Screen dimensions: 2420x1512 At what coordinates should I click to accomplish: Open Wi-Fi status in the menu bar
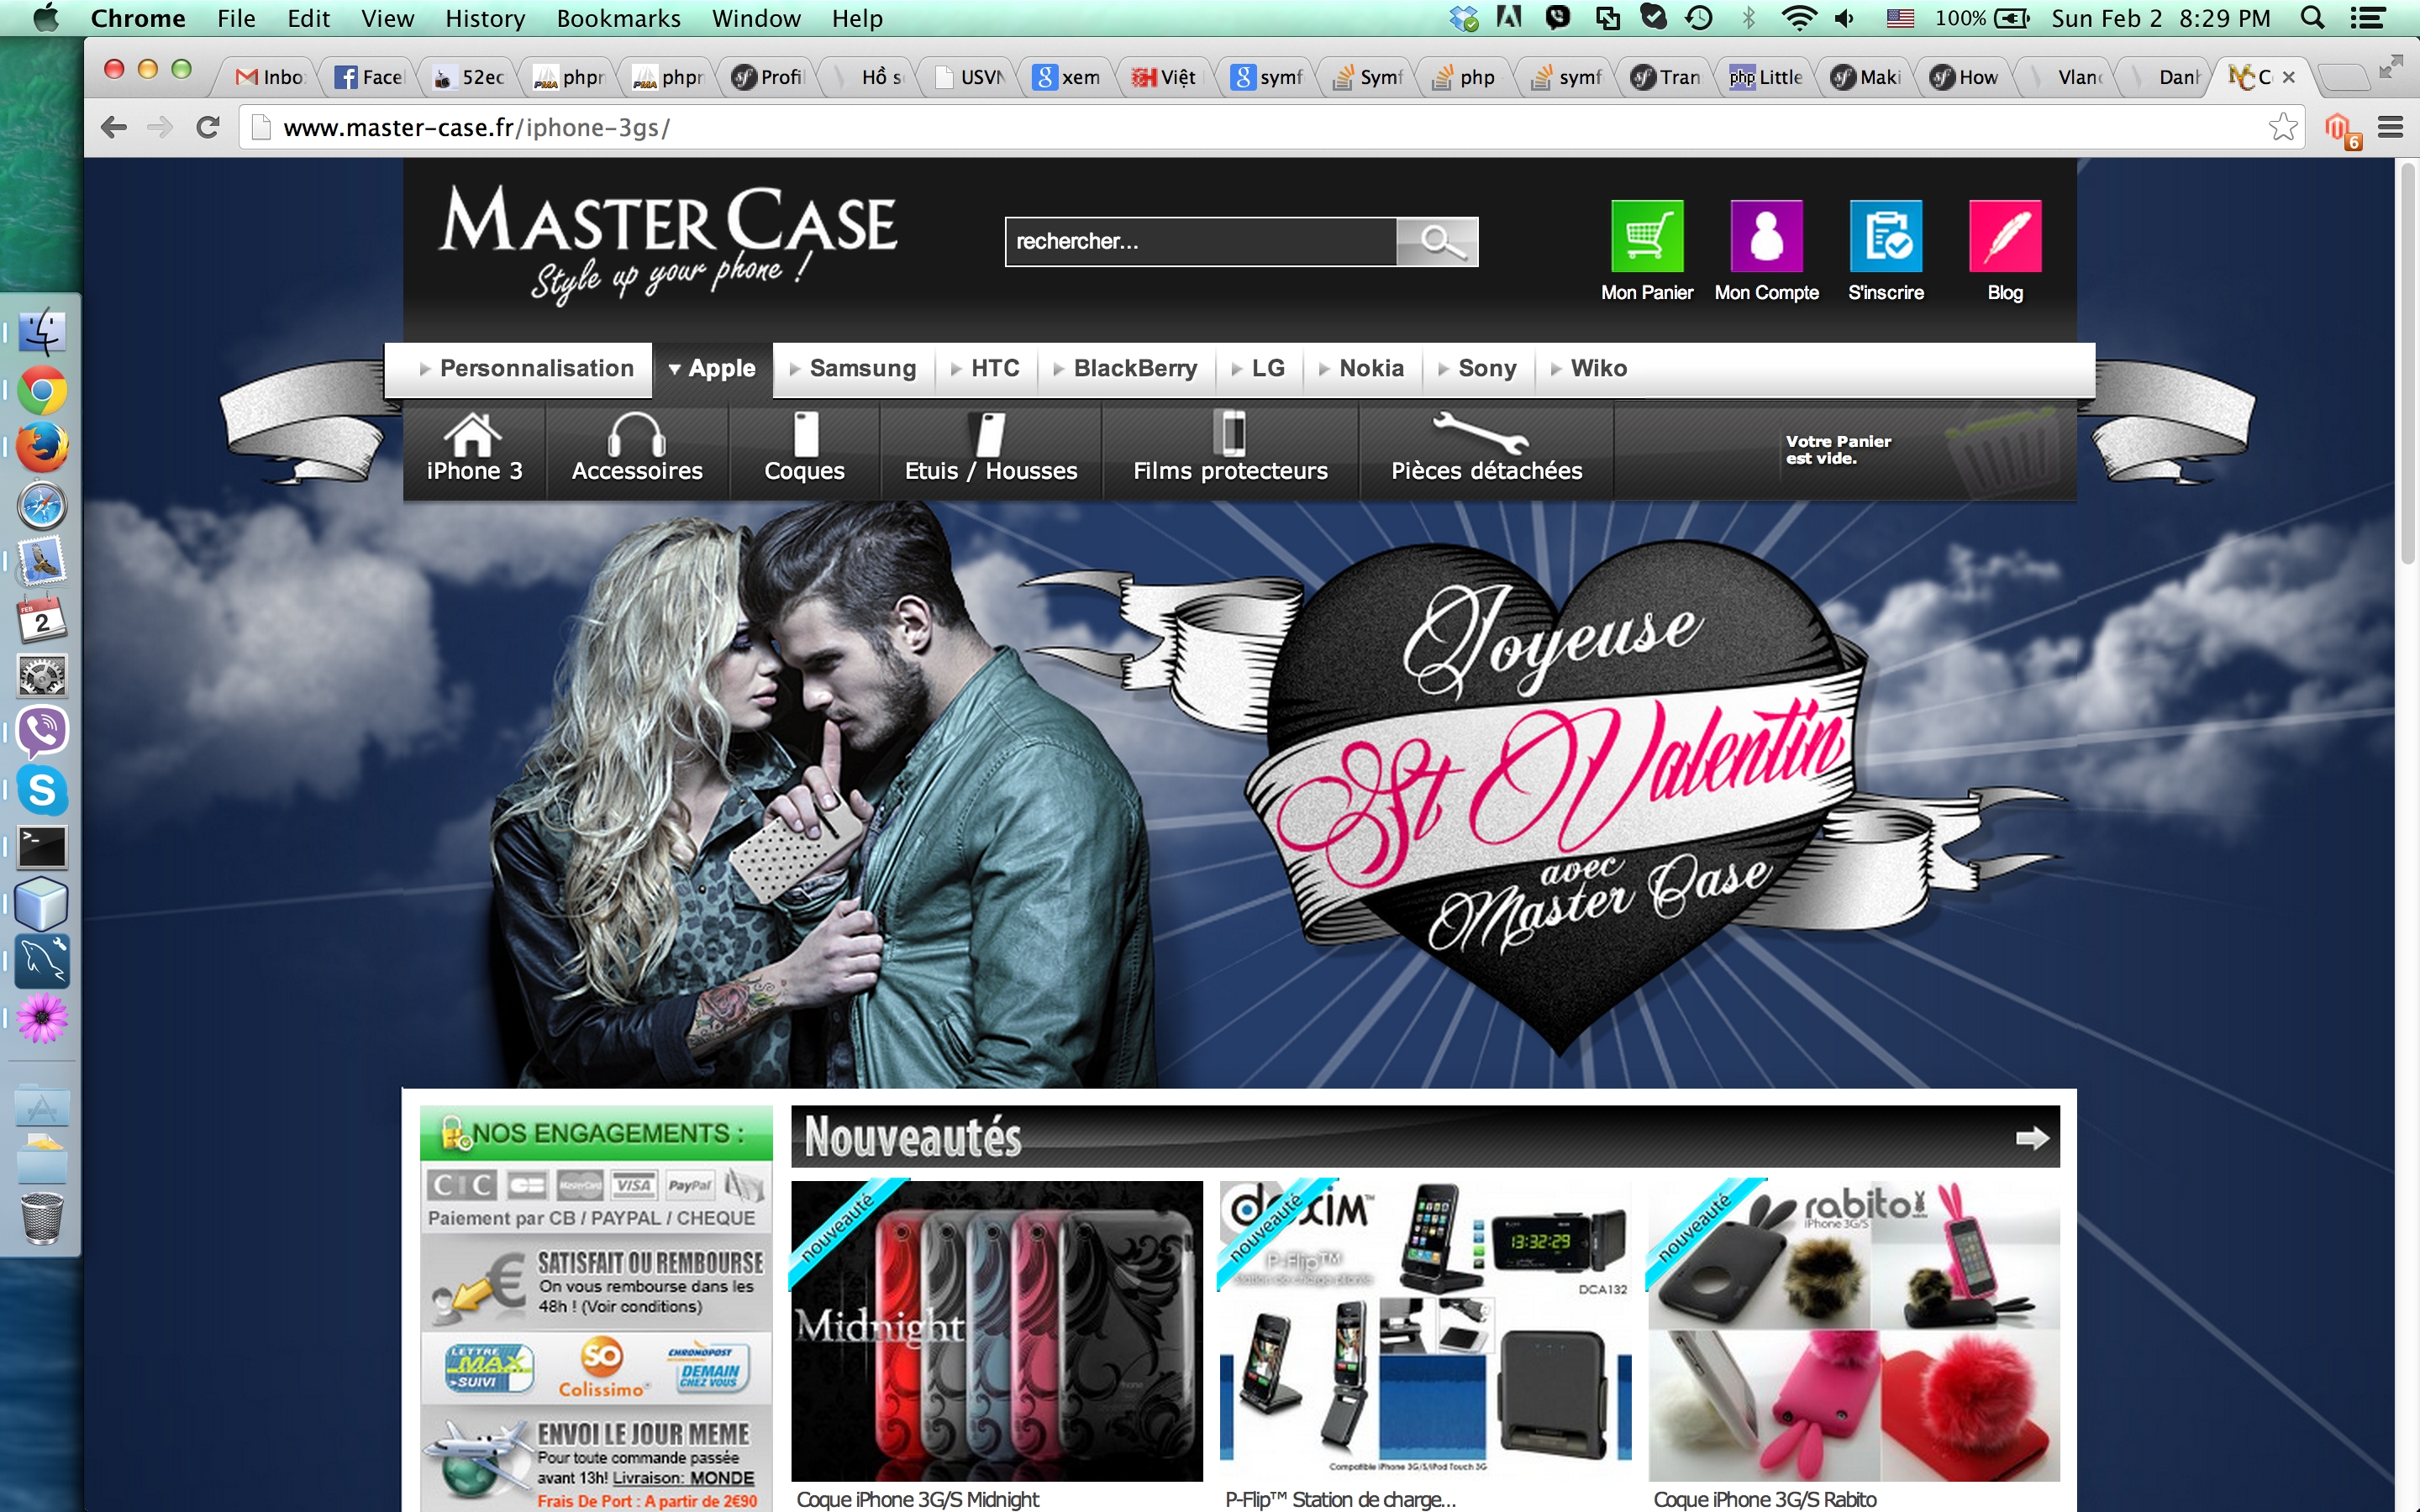pyautogui.click(x=1798, y=18)
